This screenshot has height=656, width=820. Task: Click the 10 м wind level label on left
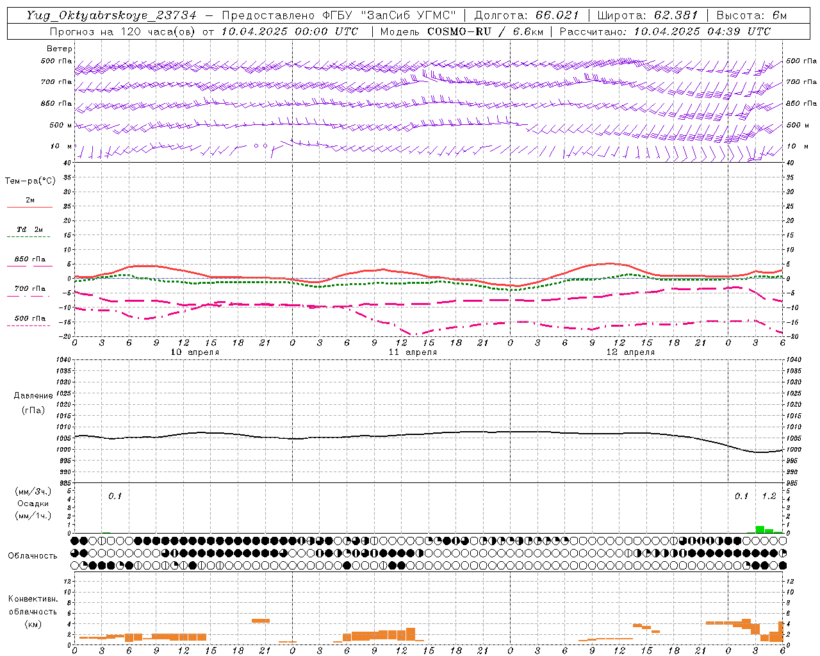(61, 146)
